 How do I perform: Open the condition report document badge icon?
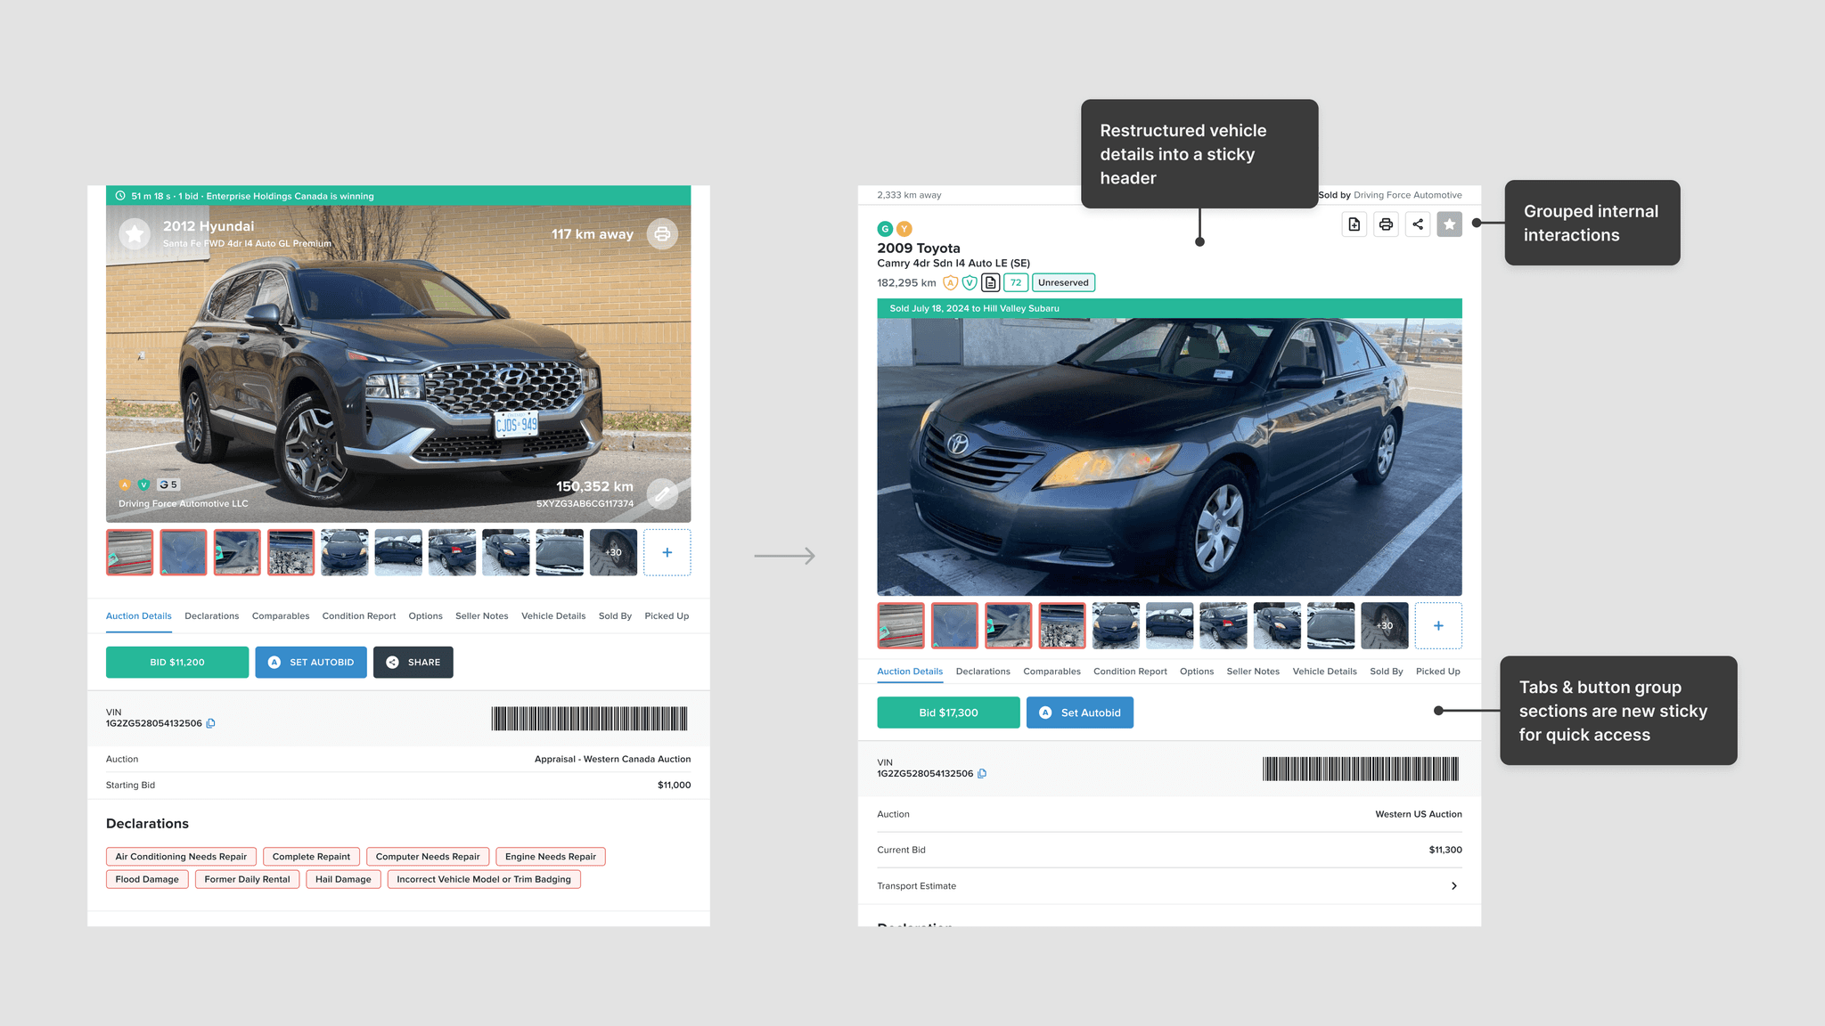click(x=990, y=282)
